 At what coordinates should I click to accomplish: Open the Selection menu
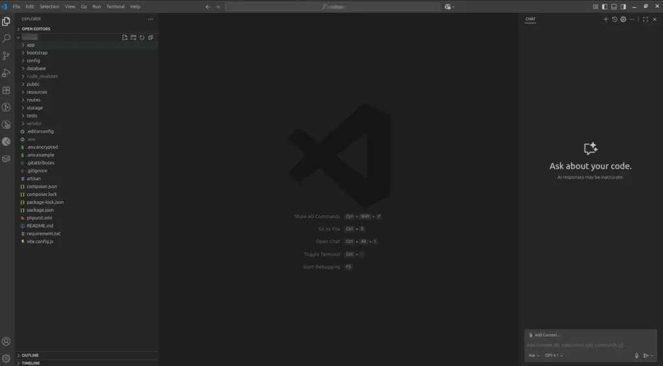click(x=49, y=6)
